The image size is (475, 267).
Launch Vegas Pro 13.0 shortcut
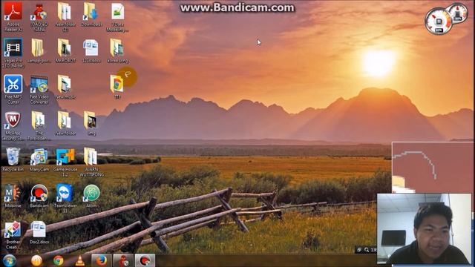(13, 53)
